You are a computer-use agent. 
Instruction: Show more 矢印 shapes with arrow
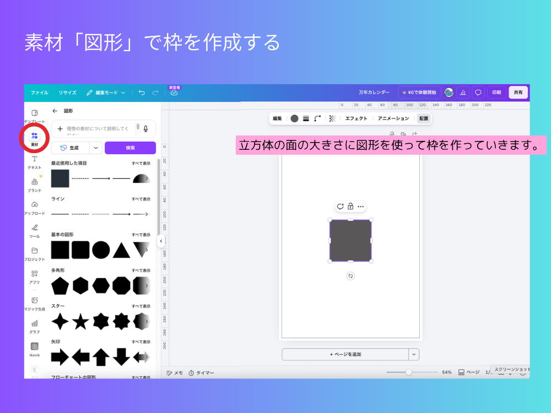coord(147,357)
